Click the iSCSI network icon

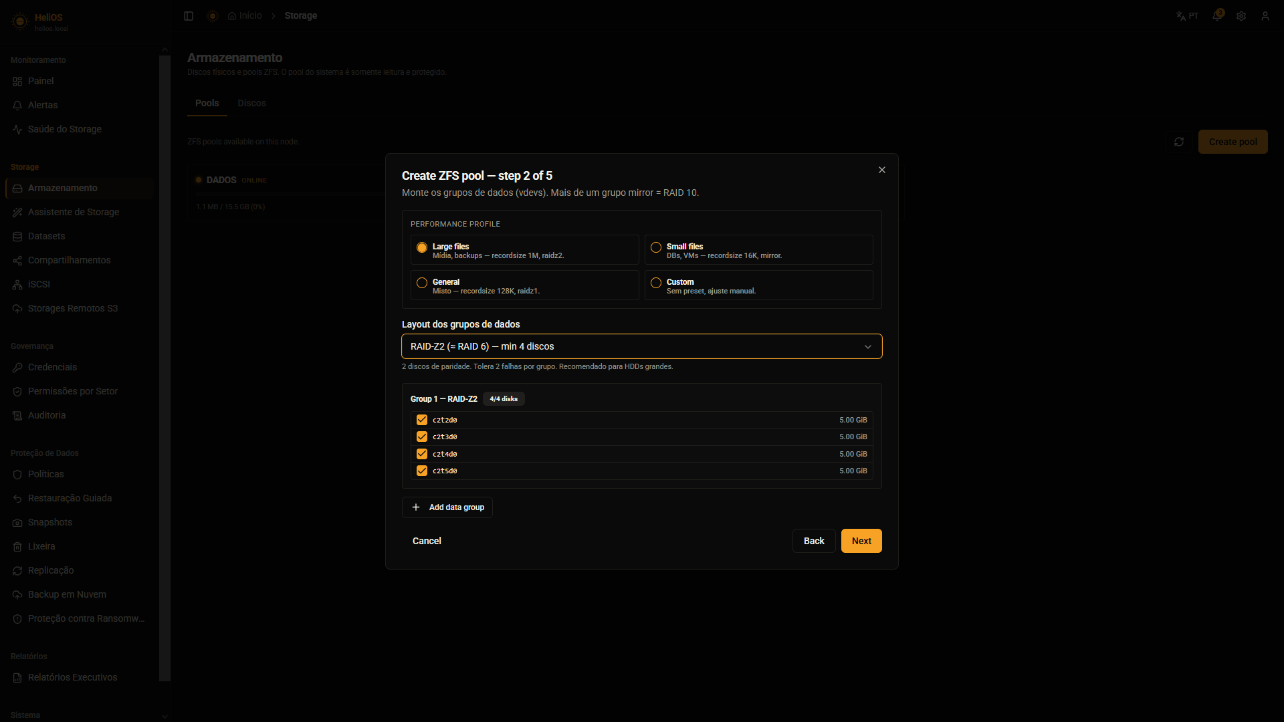point(17,285)
